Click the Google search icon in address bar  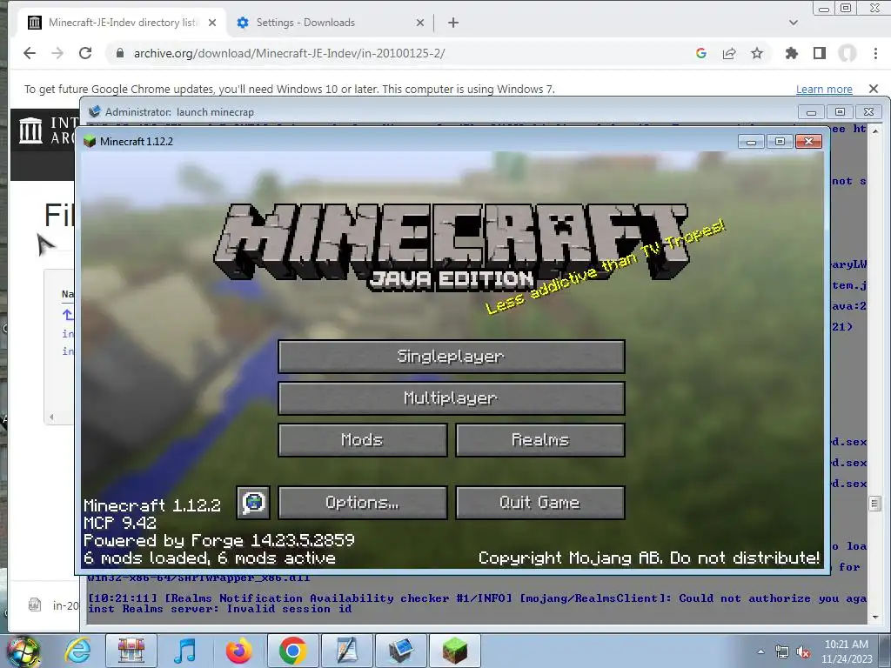(701, 53)
